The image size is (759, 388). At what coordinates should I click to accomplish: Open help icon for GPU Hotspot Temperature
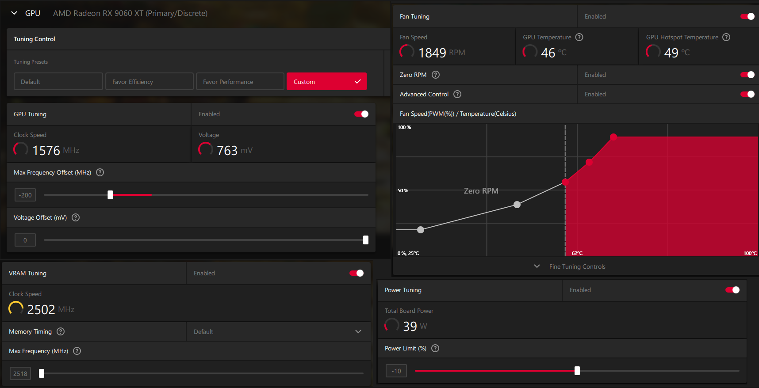[726, 37]
